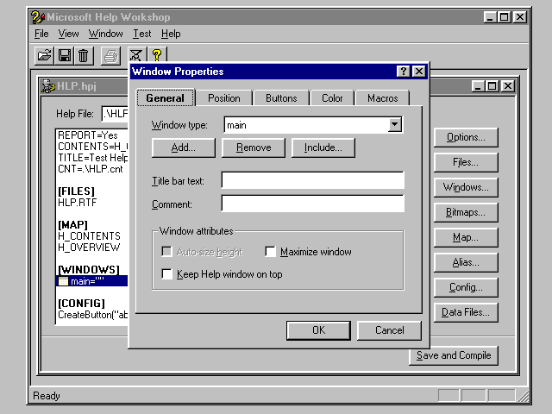This screenshot has height=414, width=552.
Task: Click into the Comment text field
Action: [x=312, y=204]
